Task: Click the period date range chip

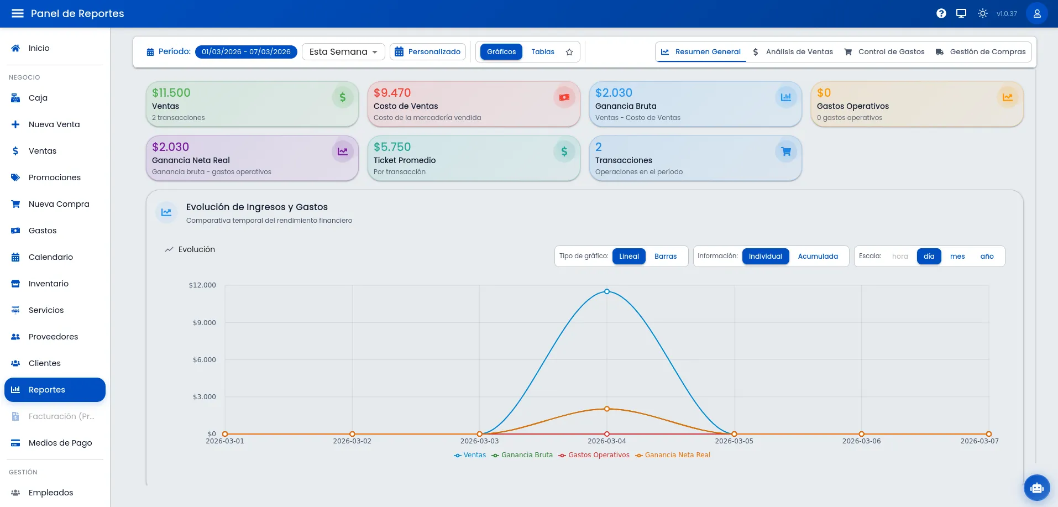Action: pos(246,52)
